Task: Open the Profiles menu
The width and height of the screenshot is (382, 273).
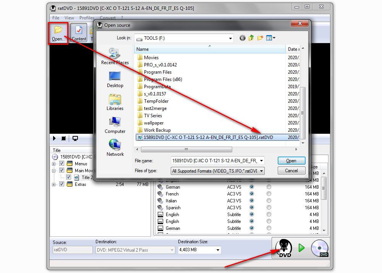Action: (x=87, y=18)
